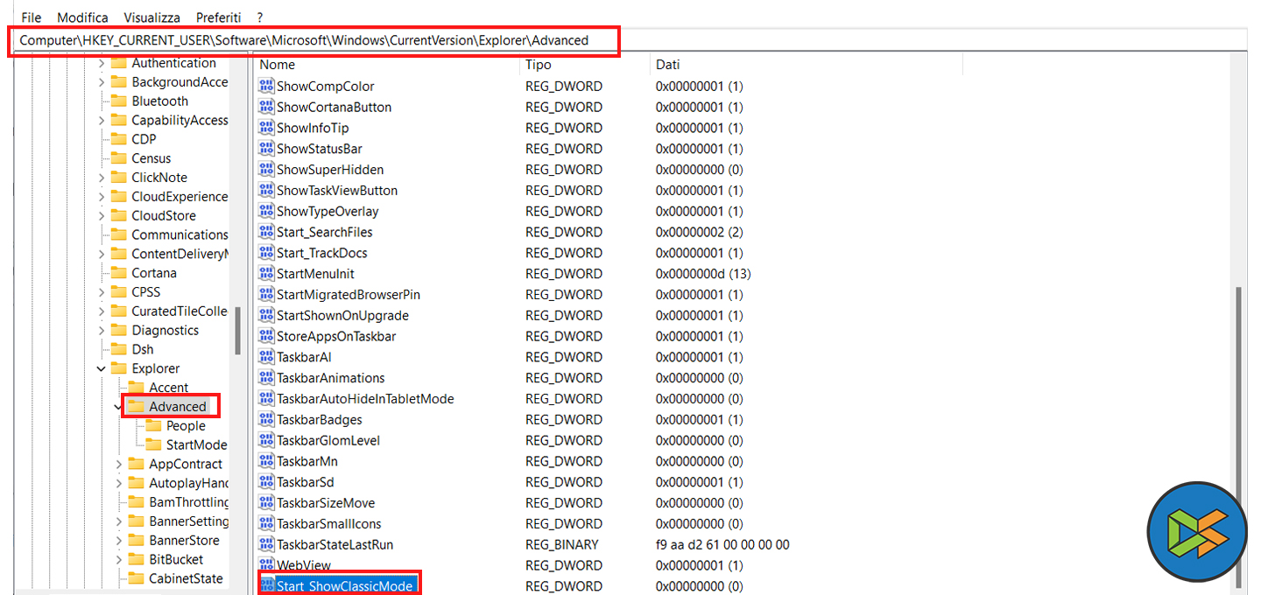Click the Bluetooth folder icon
Viewport: 1261px width, 595px height.
pos(118,101)
